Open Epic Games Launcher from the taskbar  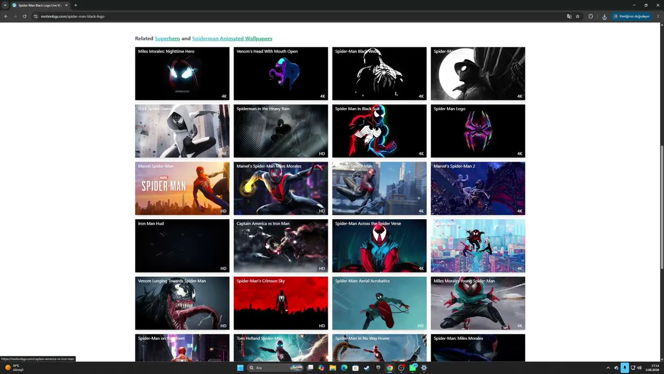coord(378,368)
